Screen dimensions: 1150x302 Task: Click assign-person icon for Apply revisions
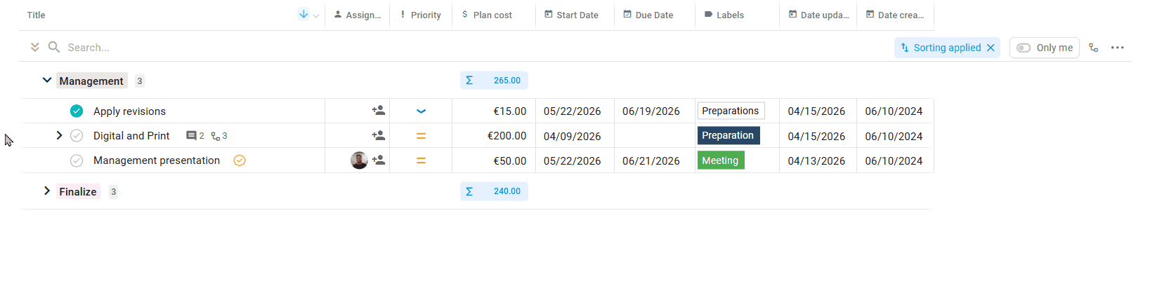click(379, 111)
